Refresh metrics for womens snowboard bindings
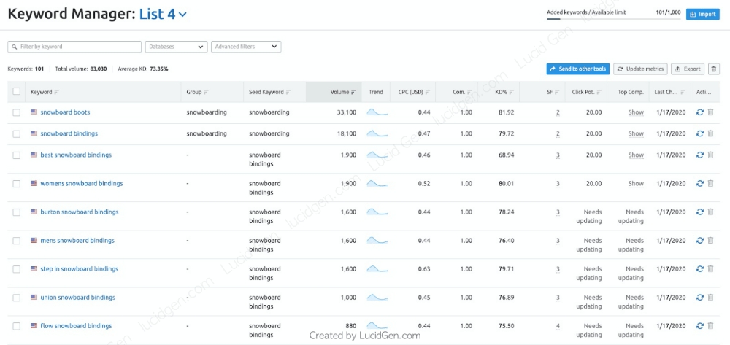 tap(700, 184)
